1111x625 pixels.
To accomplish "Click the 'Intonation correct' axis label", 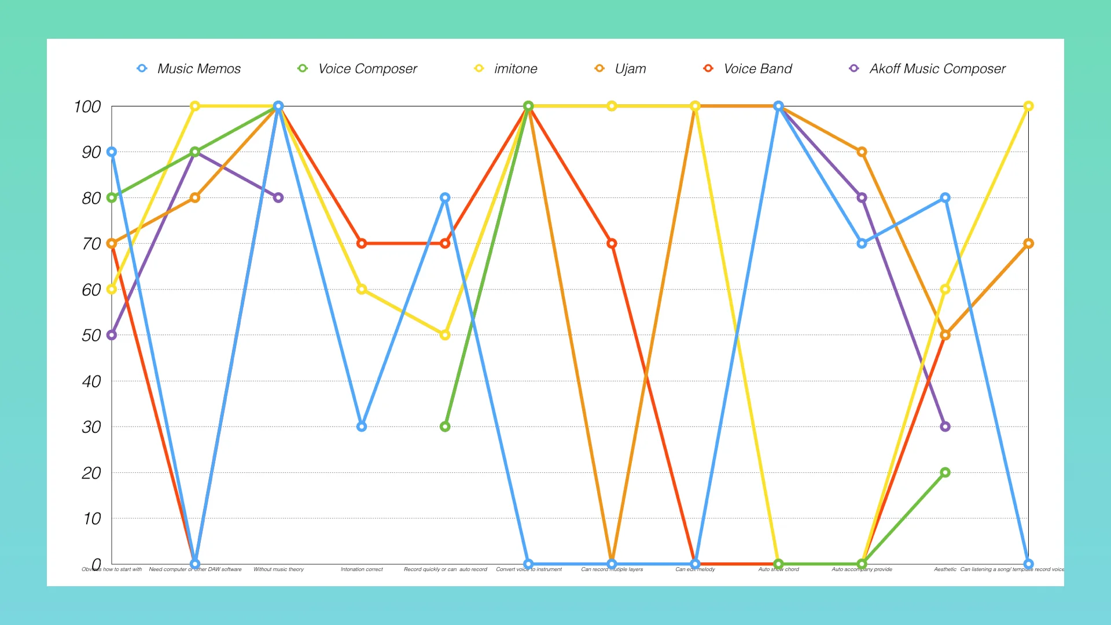I will 362,569.
